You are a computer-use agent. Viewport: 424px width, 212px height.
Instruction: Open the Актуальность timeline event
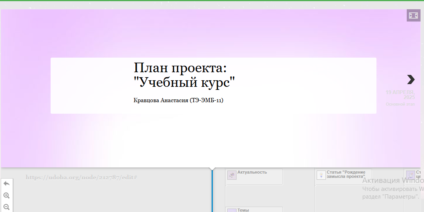pos(254,177)
